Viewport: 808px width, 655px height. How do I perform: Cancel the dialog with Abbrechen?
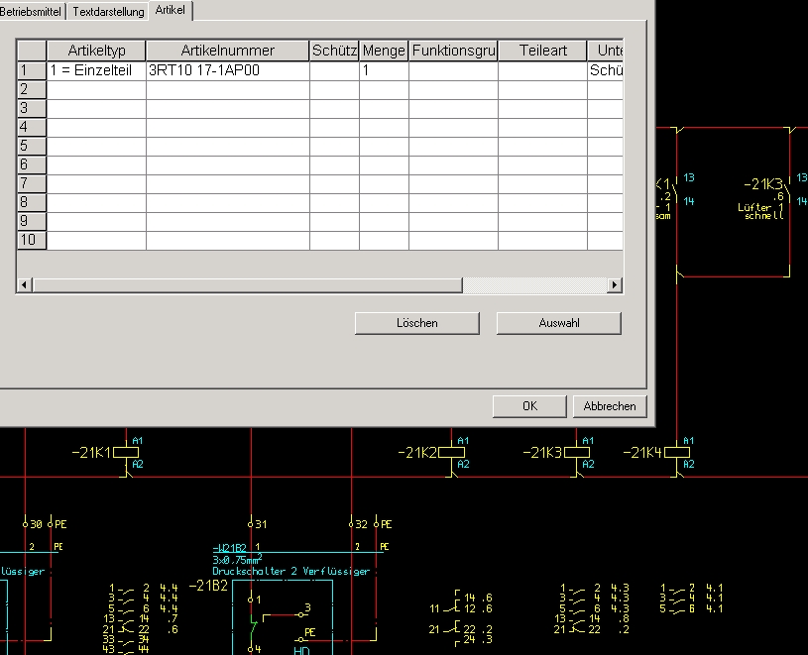[610, 406]
